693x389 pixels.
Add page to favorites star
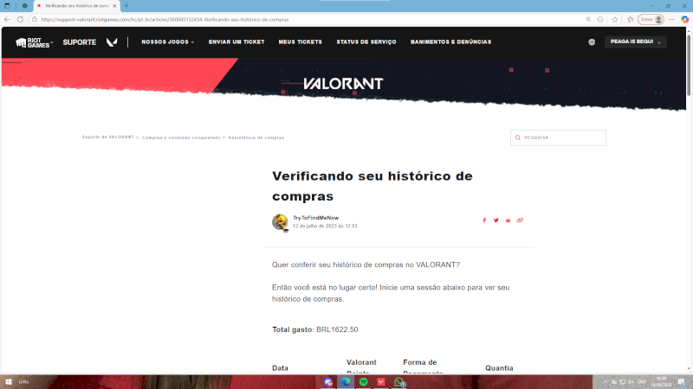point(615,19)
